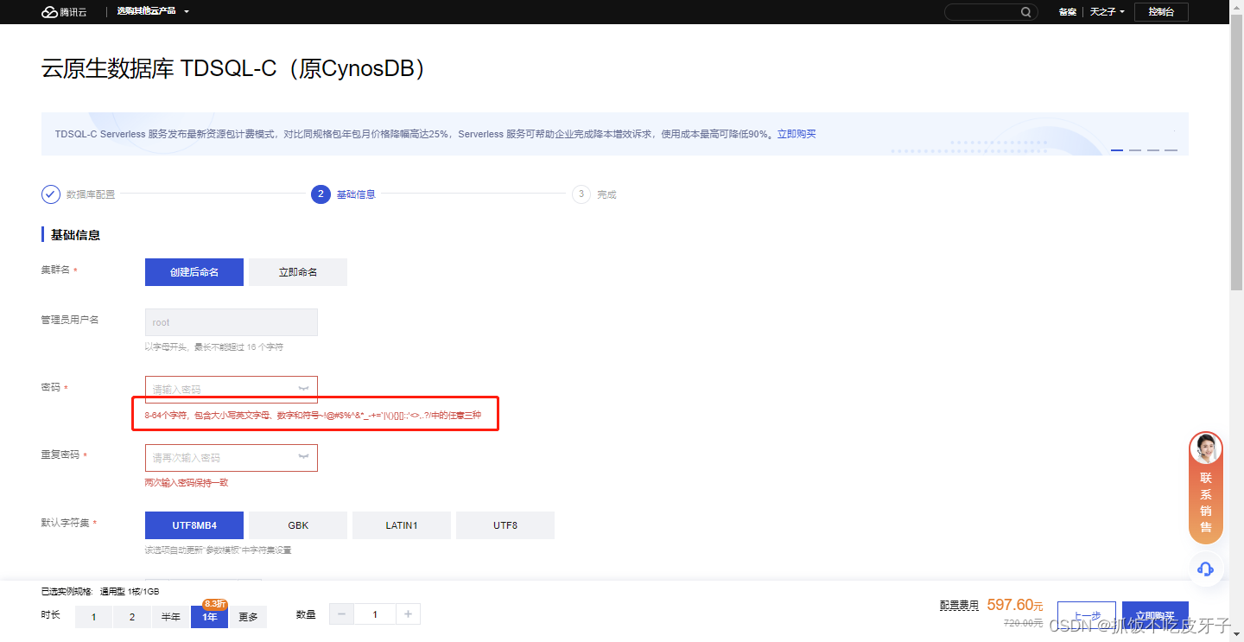Click the 立即购买 button at the bottom
Viewport: 1244px width, 642px height.
tap(1155, 616)
